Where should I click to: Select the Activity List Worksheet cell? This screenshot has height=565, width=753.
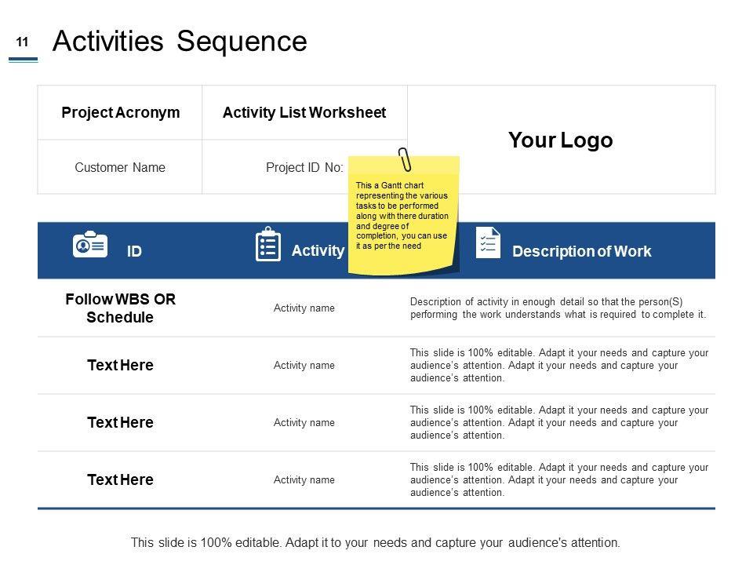click(304, 113)
